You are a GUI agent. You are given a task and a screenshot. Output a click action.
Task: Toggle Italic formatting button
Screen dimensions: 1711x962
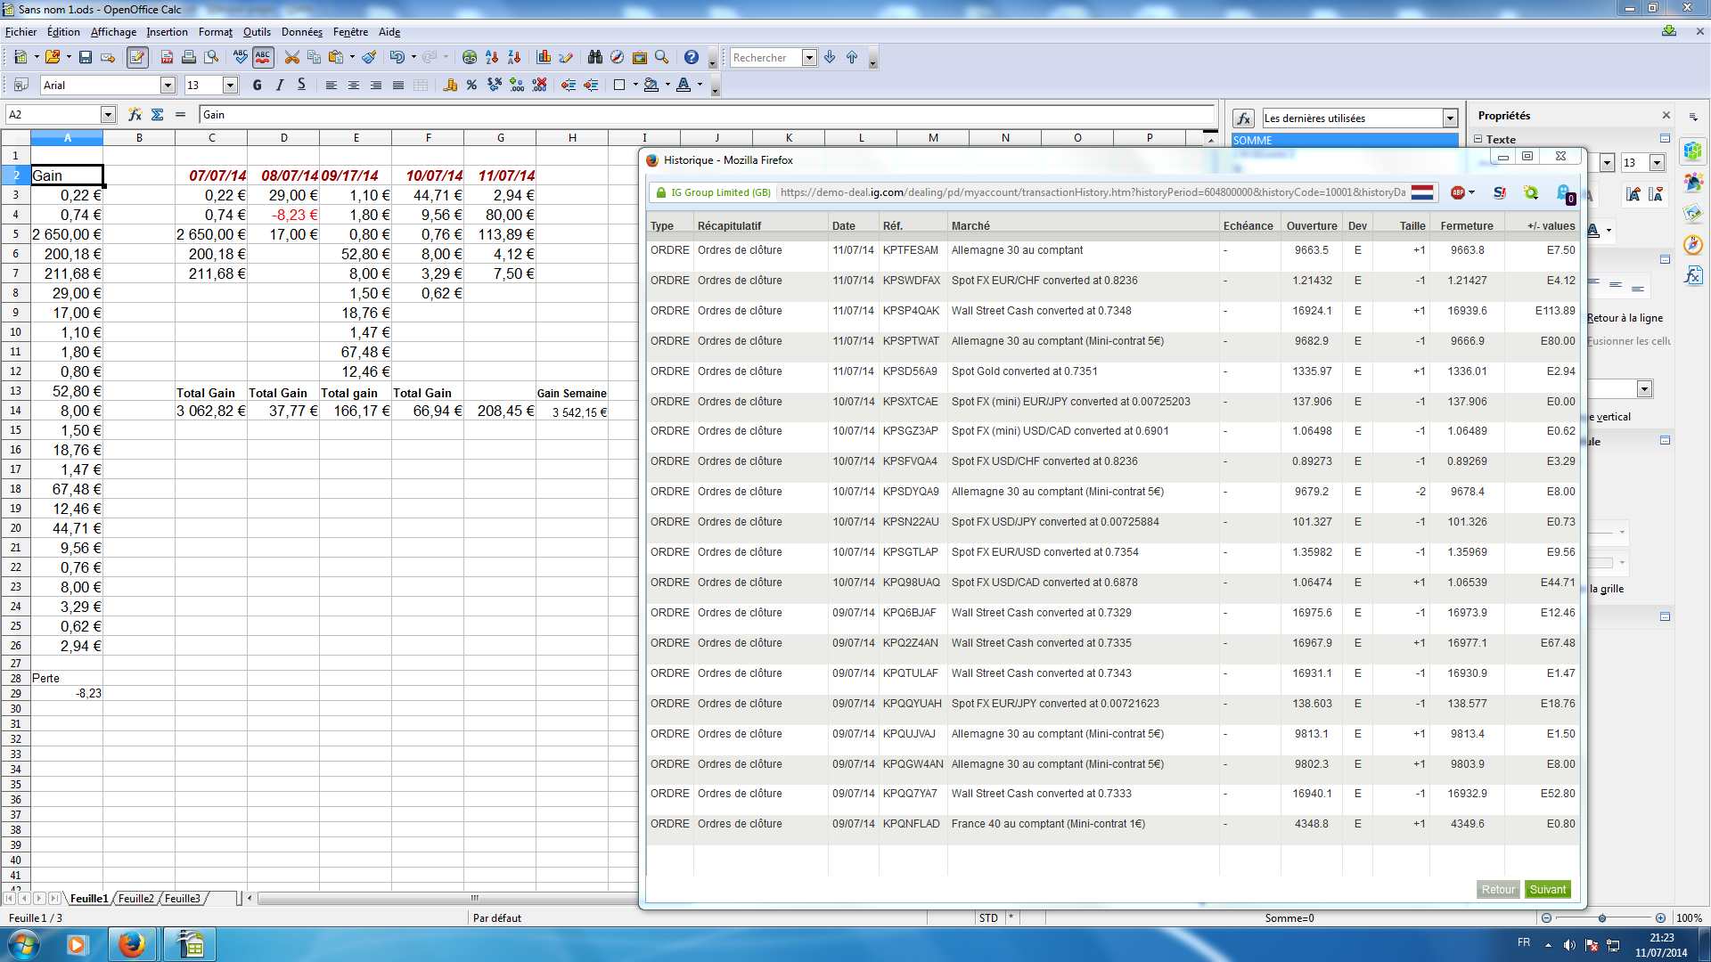(280, 86)
